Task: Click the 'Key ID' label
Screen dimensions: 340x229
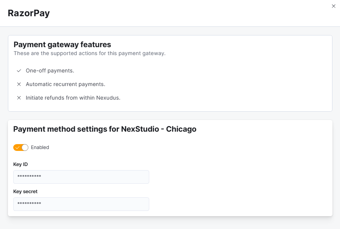Action: click(20, 164)
